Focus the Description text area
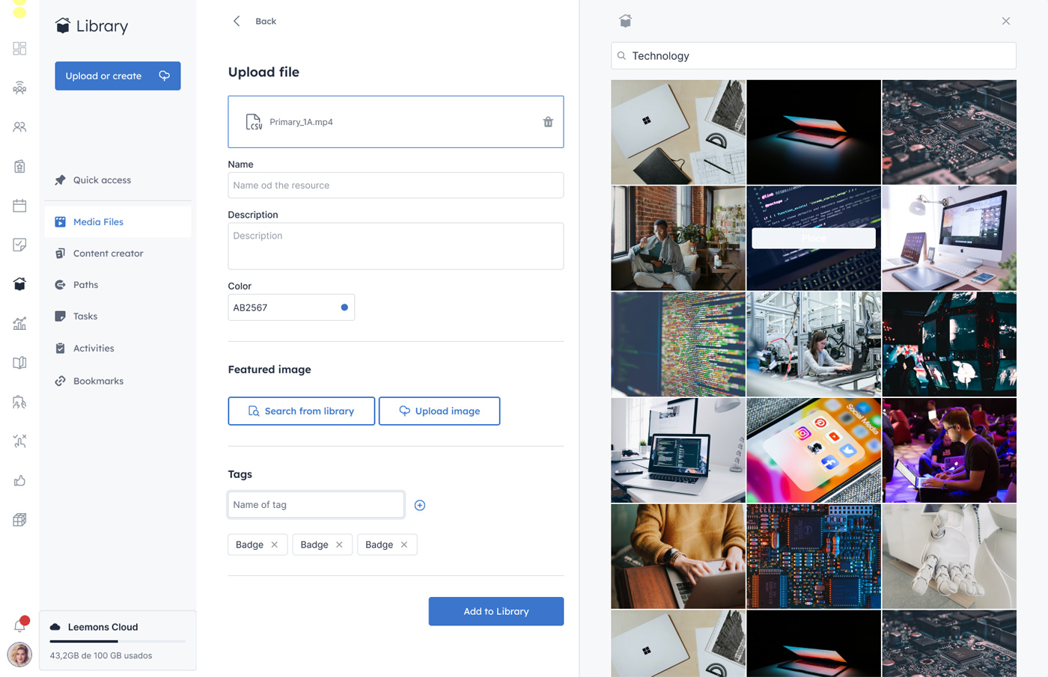 pyautogui.click(x=395, y=246)
